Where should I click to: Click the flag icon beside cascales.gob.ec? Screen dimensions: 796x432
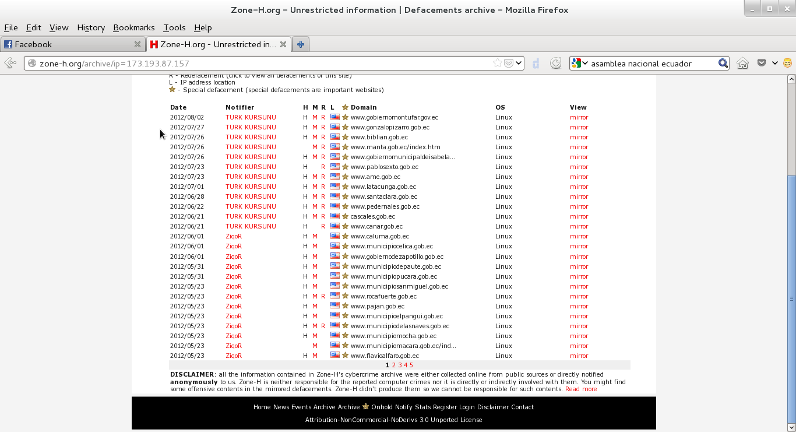click(335, 216)
